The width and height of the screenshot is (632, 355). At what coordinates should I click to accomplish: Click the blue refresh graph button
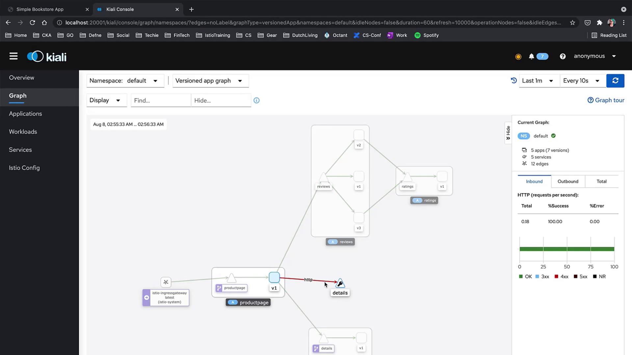tap(615, 81)
